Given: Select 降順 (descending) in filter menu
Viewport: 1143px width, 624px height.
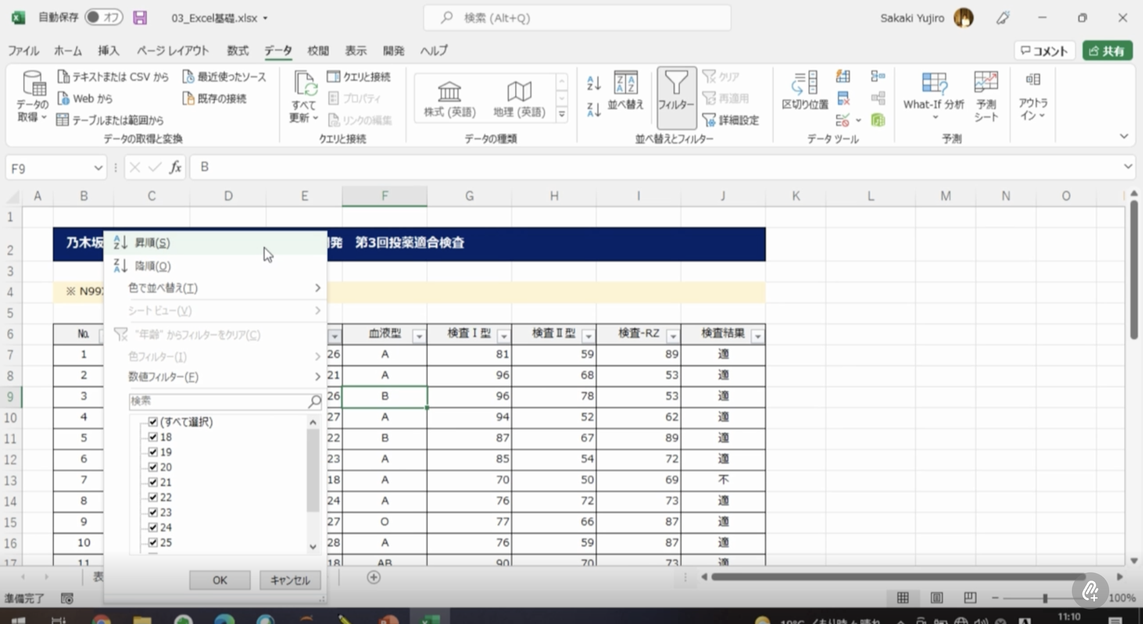Looking at the screenshot, I should point(153,266).
